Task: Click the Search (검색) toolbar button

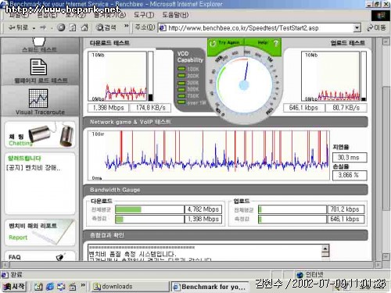Action: (106, 27)
